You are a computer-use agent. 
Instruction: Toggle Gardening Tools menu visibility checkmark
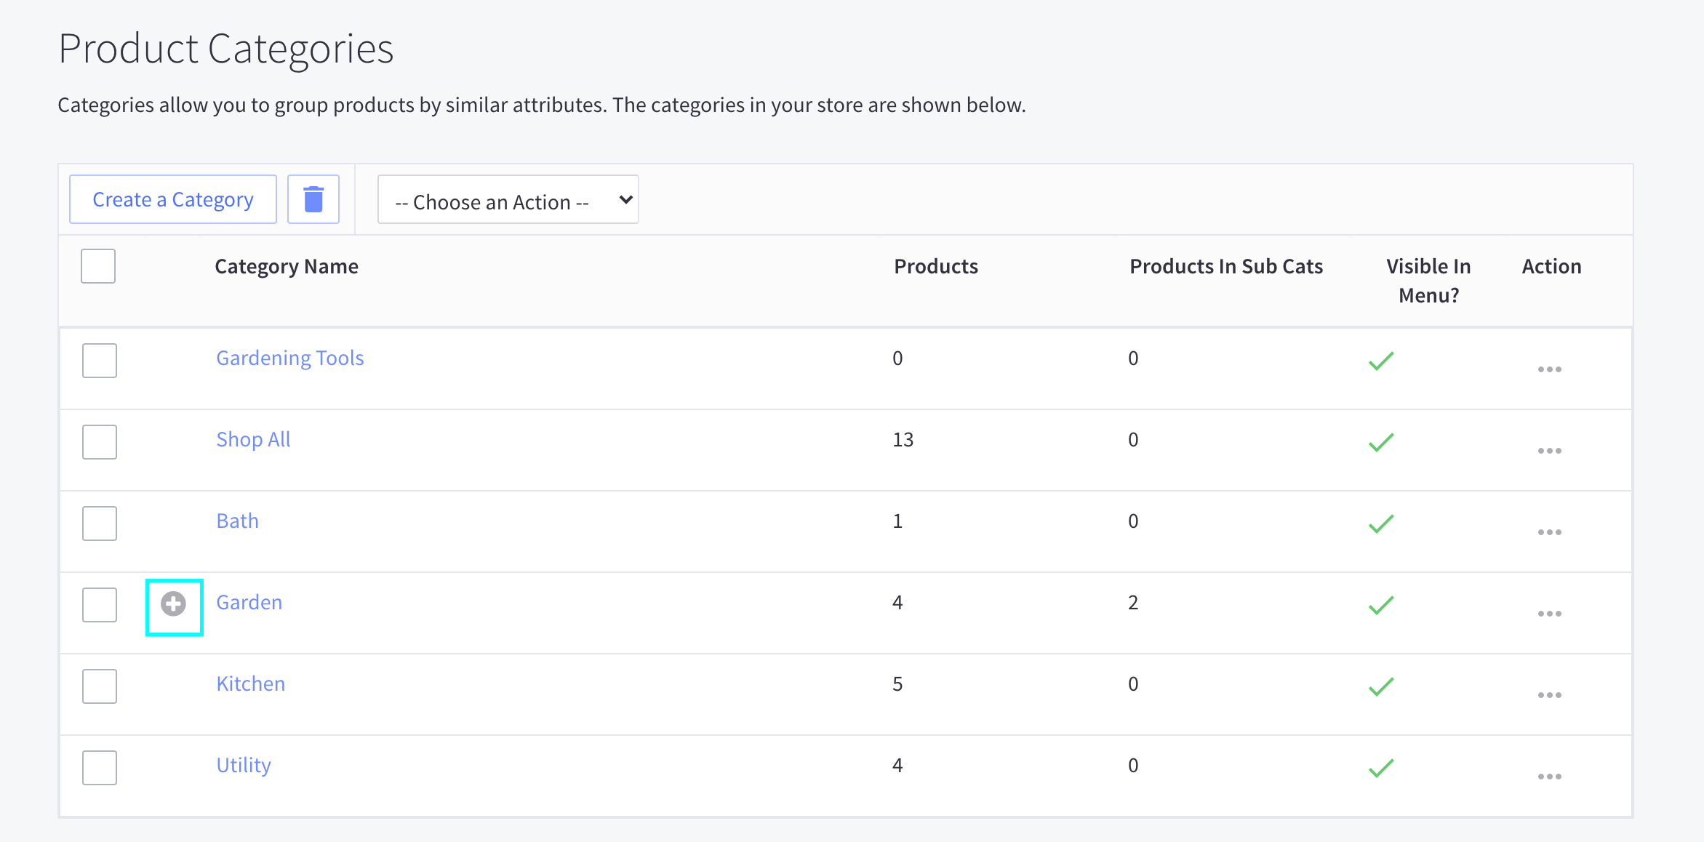coord(1380,361)
